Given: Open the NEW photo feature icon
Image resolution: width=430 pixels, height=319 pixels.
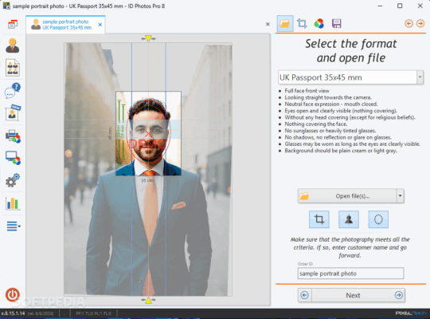Looking at the screenshot, I should click(x=13, y=112).
